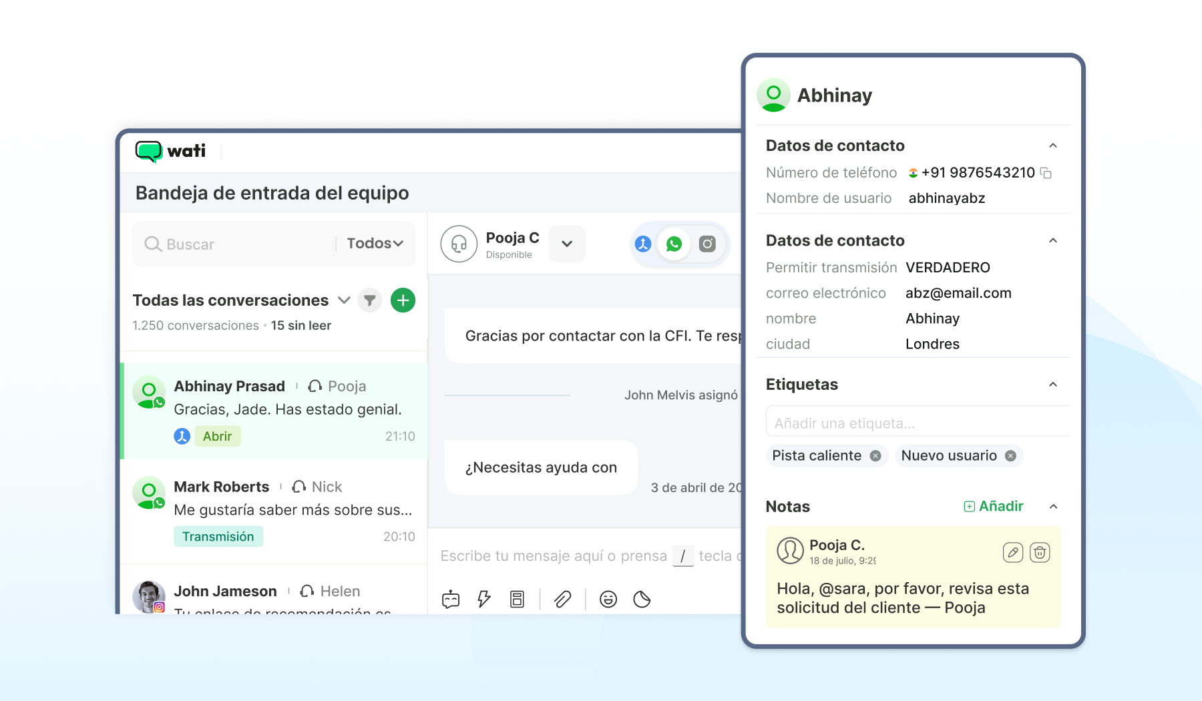This screenshot has width=1202, height=701.
Task: Click the filter funnel icon
Action: [369, 300]
